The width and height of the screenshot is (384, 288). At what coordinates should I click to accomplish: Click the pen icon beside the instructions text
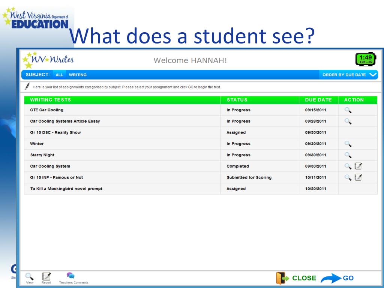pyautogui.click(x=27, y=87)
